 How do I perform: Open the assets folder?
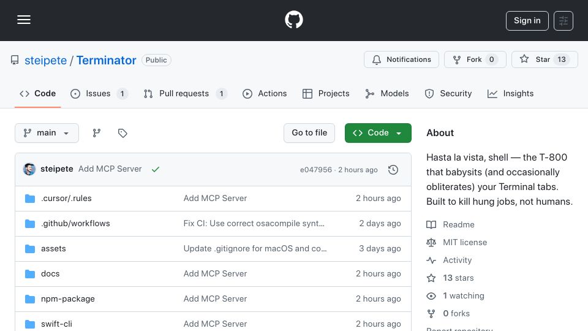53,248
